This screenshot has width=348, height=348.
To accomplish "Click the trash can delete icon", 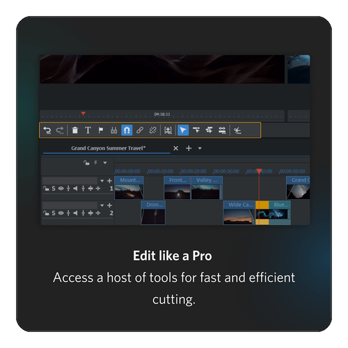I will pyautogui.click(x=74, y=130).
